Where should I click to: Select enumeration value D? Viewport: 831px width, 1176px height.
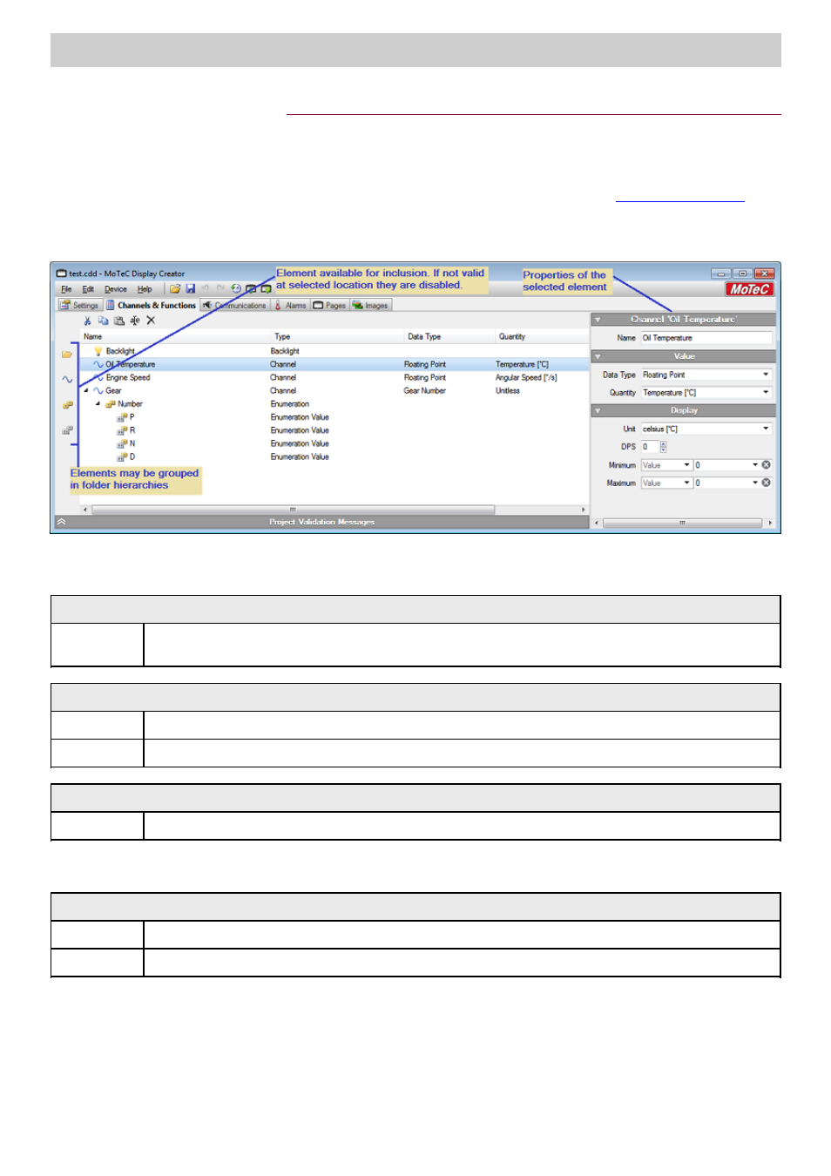click(334, 456)
